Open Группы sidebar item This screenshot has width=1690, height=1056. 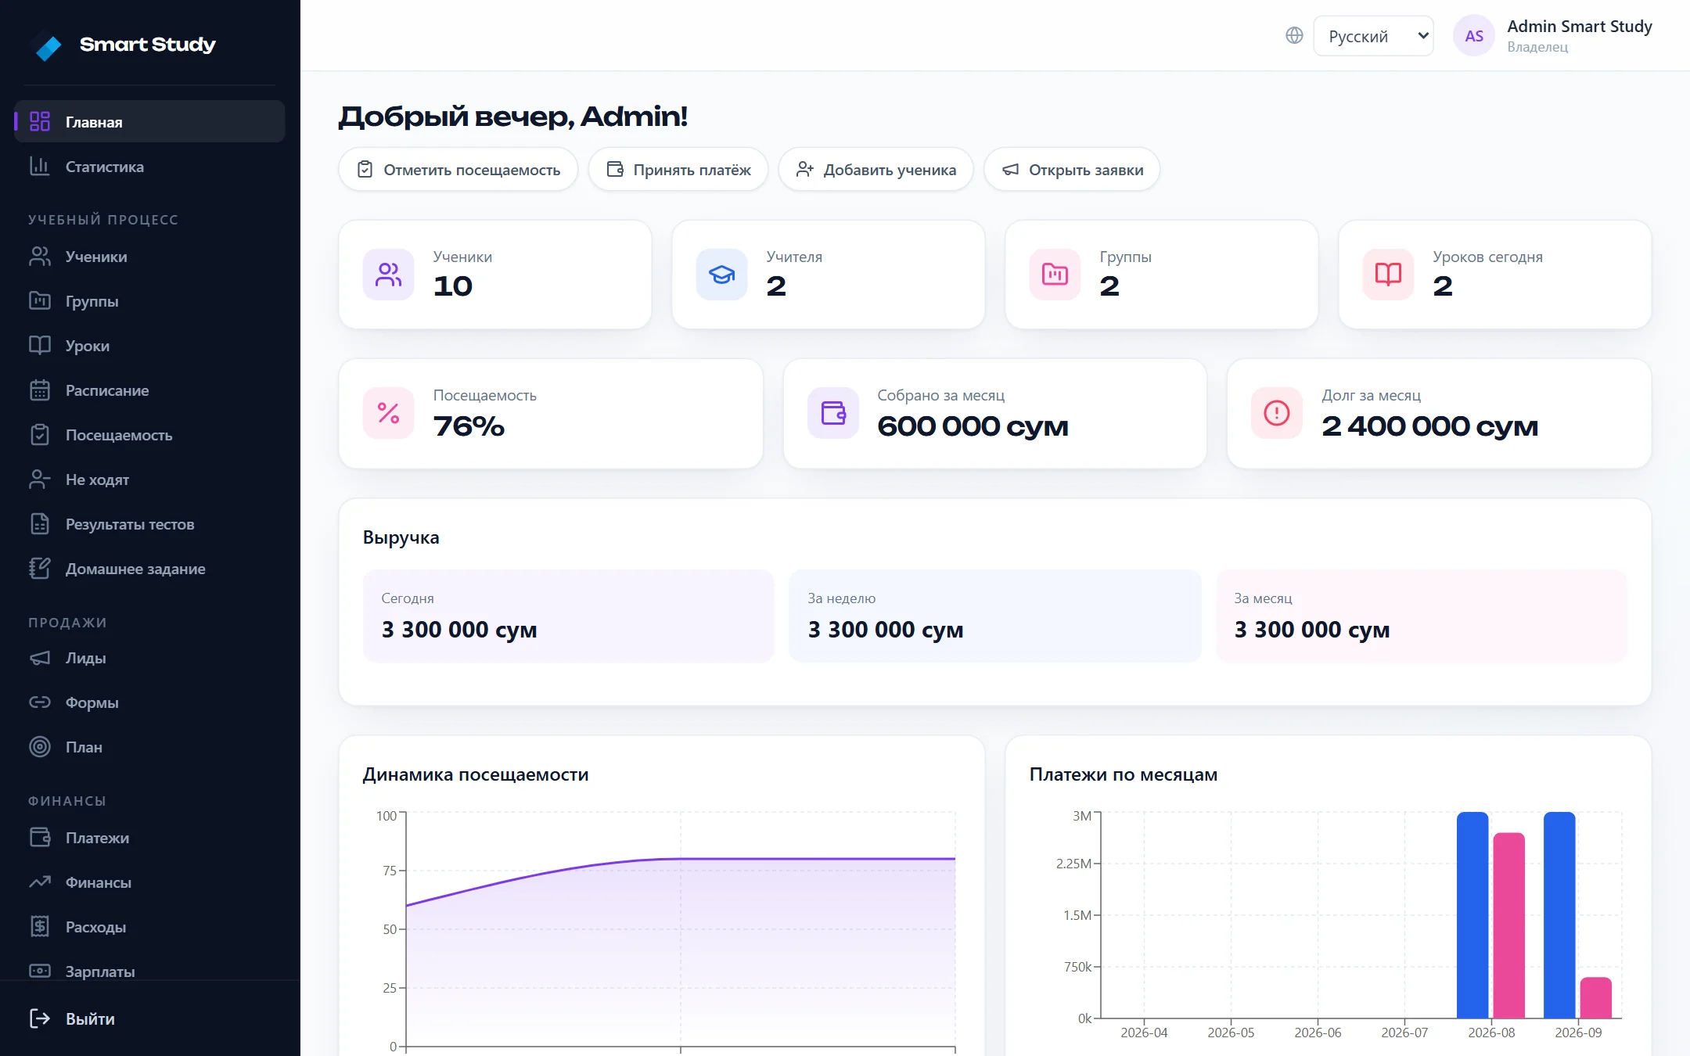(149, 301)
